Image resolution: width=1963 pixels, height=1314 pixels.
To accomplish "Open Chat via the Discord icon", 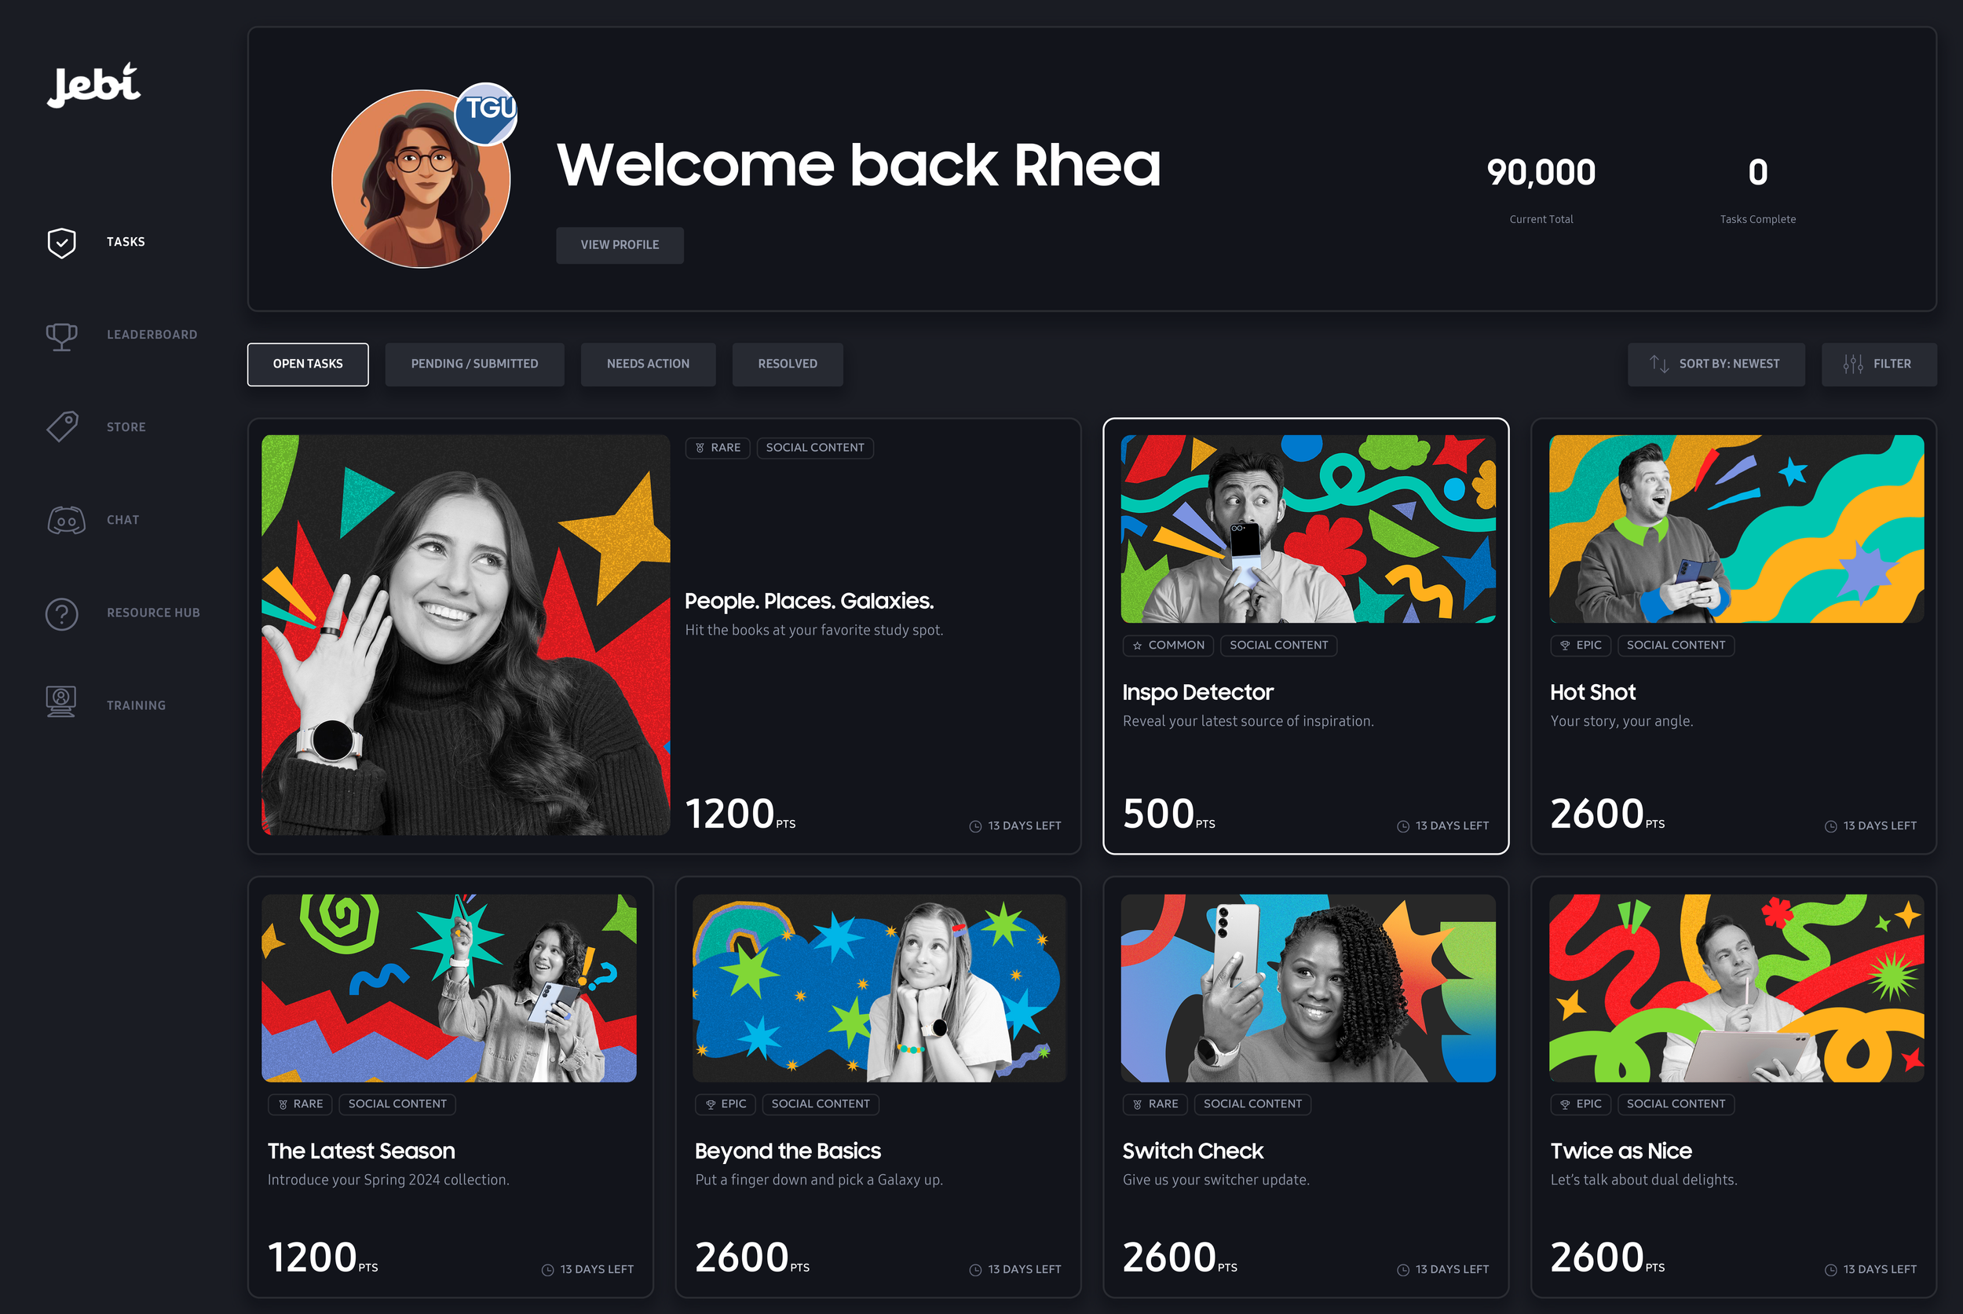I will click(x=65, y=521).
